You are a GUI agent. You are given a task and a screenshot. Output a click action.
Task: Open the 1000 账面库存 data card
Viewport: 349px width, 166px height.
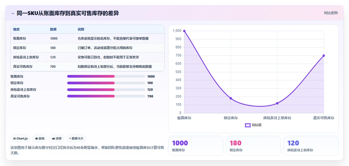(x=196, y=146)
